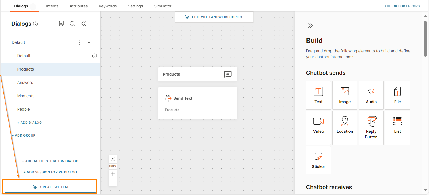Add the Text element from Chatbot sends
Image resolution: width=429 pixels, height=195 pixels.
pyautogui.click(x=318, y=95)
